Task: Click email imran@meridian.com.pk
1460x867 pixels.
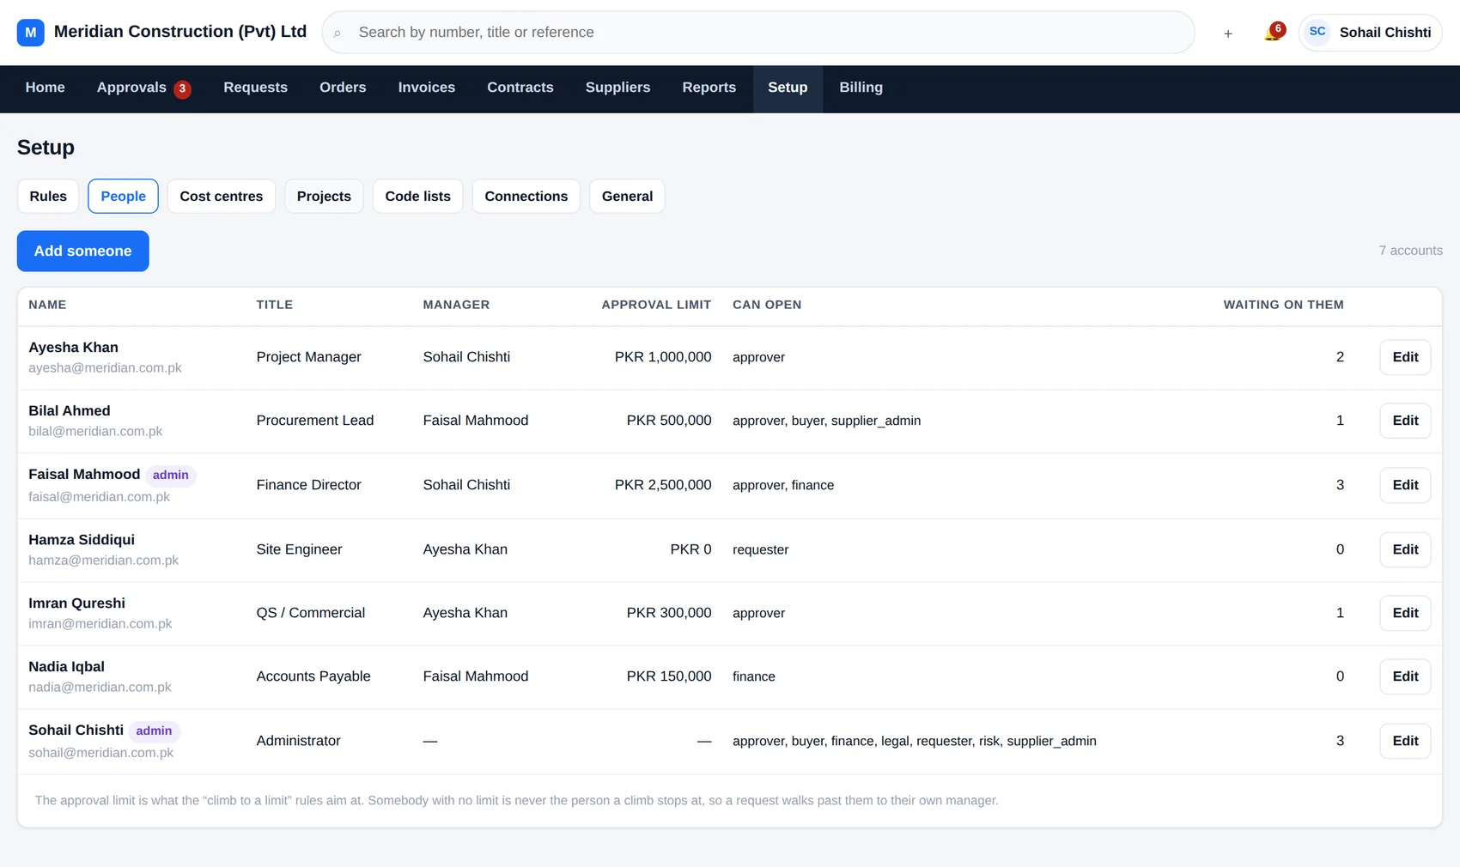Action: pos(100,624)
